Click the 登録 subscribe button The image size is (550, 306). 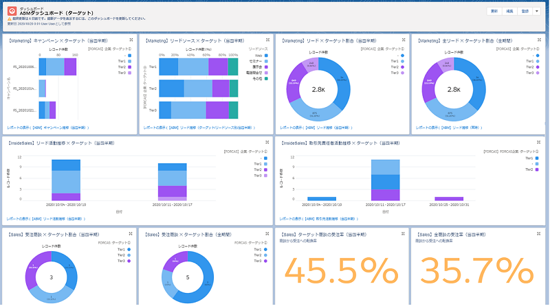coord(526,12)
